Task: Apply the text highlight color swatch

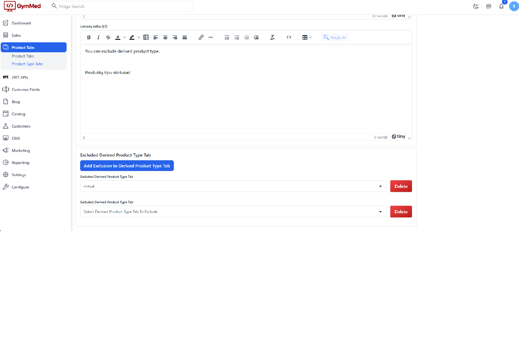Action: click(x=132, y=37)
